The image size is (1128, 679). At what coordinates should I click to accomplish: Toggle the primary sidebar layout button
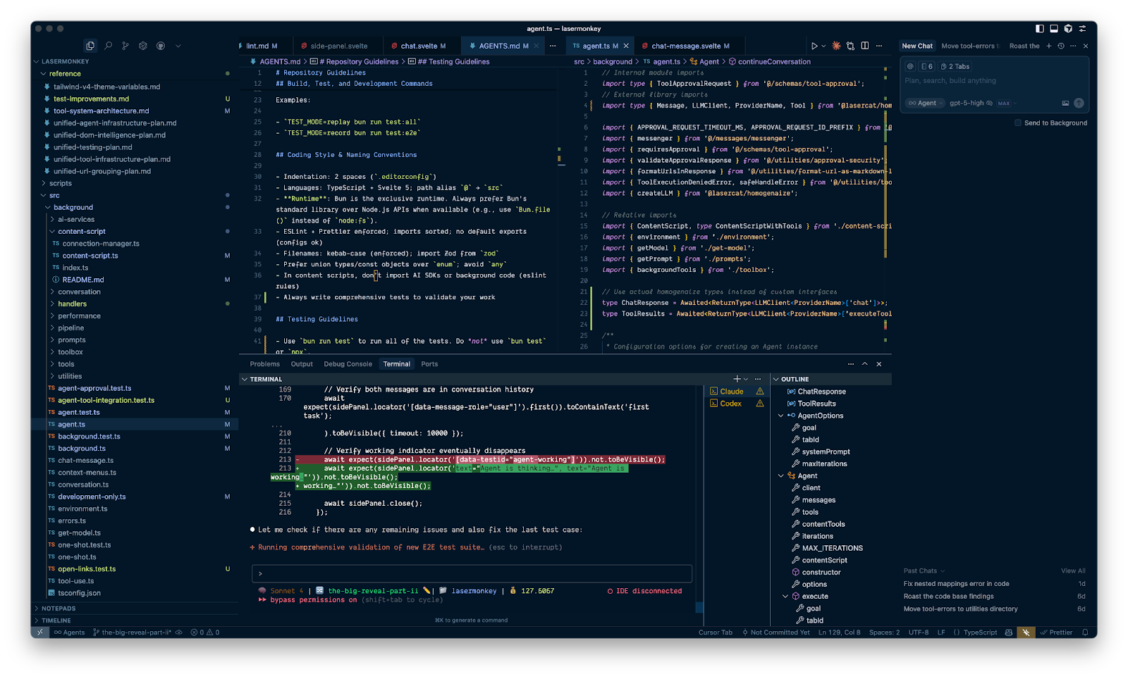point(1040,29)
